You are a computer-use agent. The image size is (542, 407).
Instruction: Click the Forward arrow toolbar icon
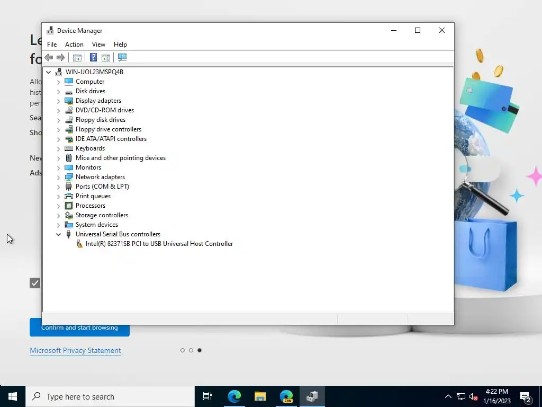click(x=61, y=57)
